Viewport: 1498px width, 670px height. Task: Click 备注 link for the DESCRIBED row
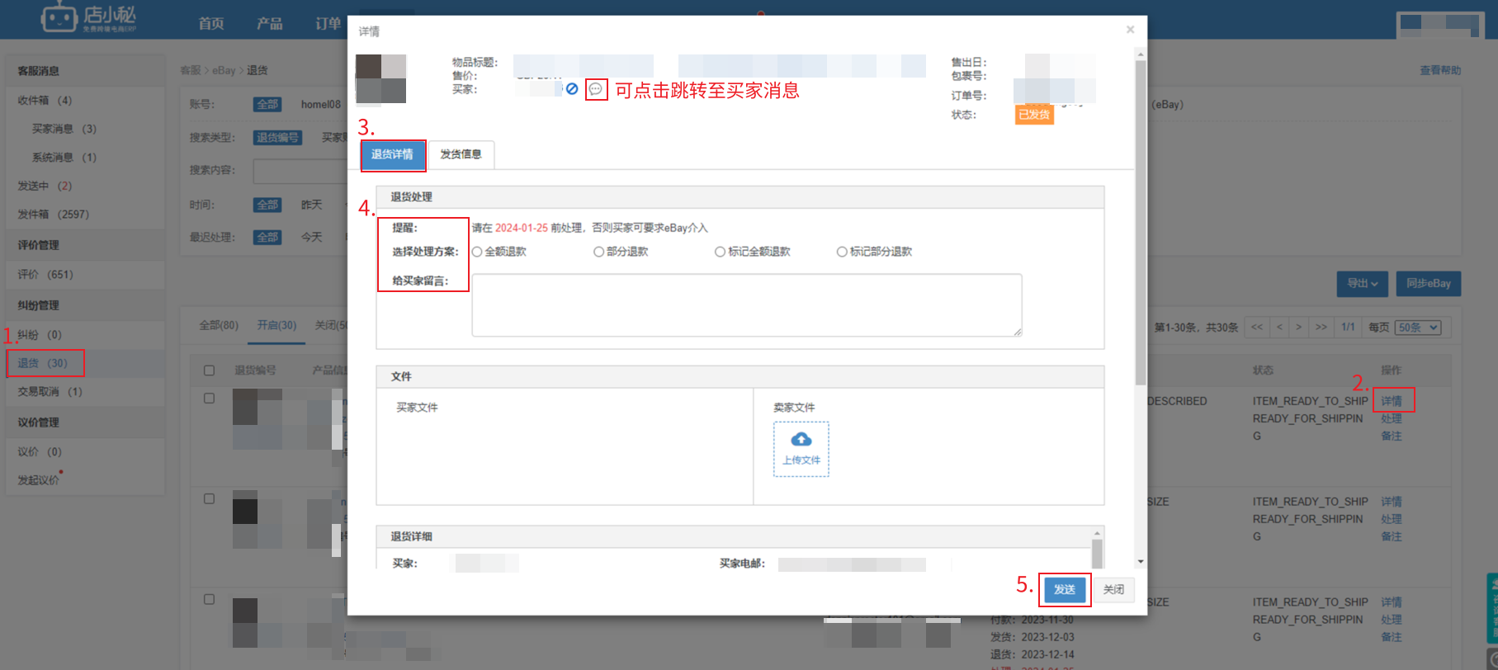pyautogui.click(x=1392, y=436)
